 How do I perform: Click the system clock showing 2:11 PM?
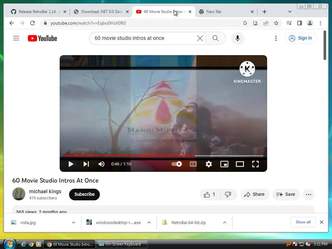tap(321, 244)
